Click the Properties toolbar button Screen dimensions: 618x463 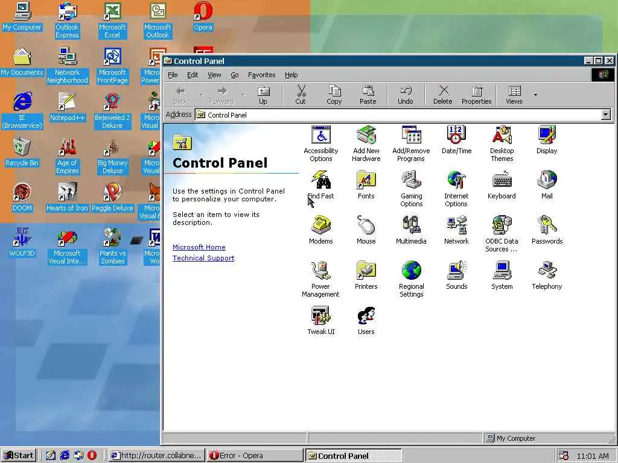[x=477, y=95]
